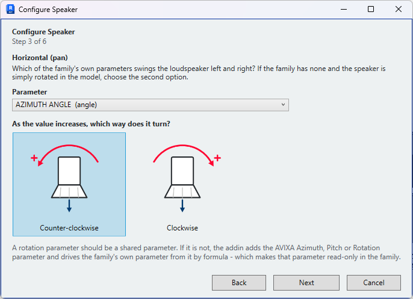Go to the next step with Next

pyautogui.click(x=306, y=283)
